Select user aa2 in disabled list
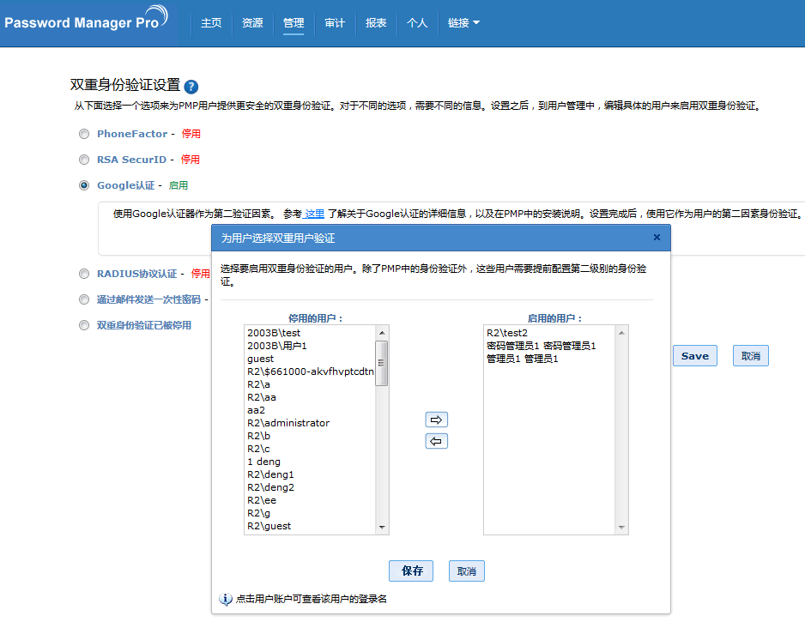Viewport: 805px width, 622px height. point(310,409)
